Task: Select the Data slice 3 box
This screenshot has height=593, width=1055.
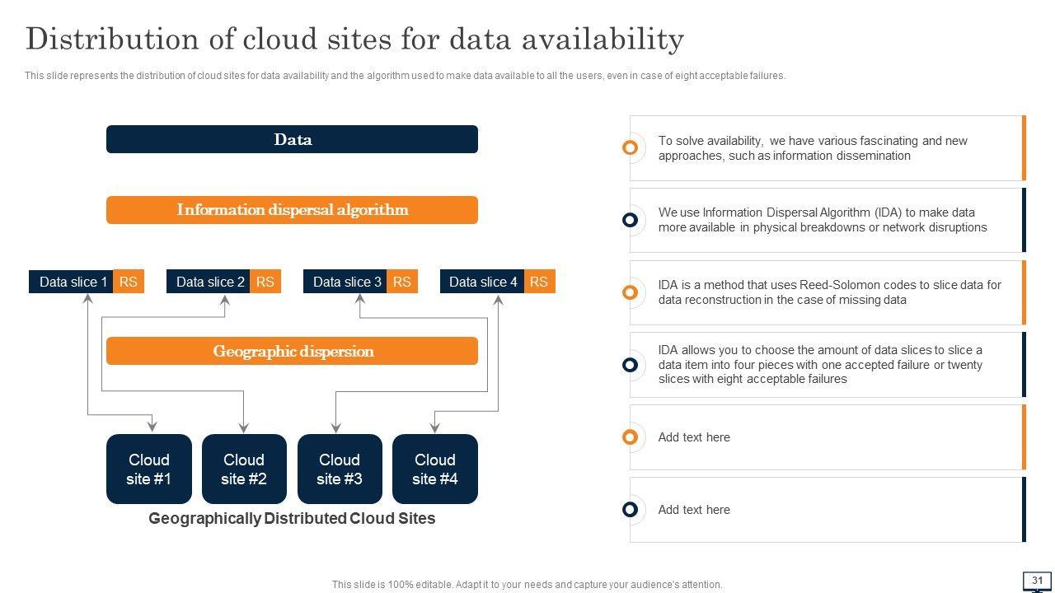Action: coord(346,282)
